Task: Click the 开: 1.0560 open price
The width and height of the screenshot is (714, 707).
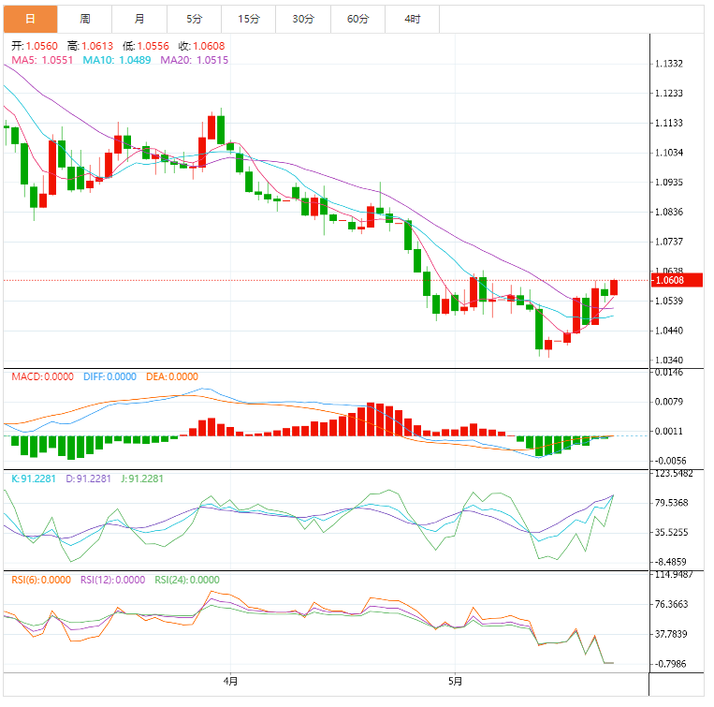Action: [x=35, y=46]
